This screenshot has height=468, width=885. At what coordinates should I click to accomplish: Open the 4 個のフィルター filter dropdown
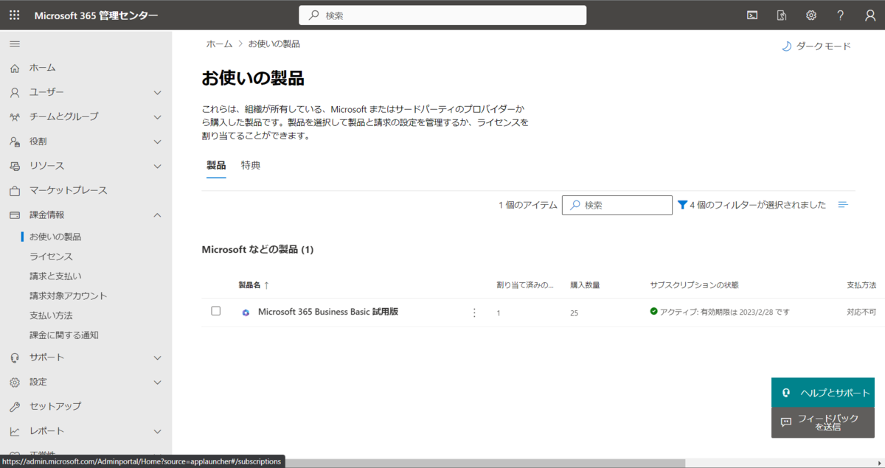point(752,205)
